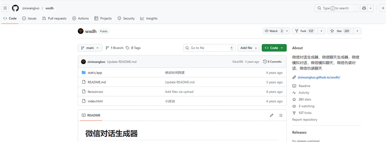The width and height of the screenshot is (386, 142).
Task: Switch to the Issues tab
Action: click(x=29, y=18)
